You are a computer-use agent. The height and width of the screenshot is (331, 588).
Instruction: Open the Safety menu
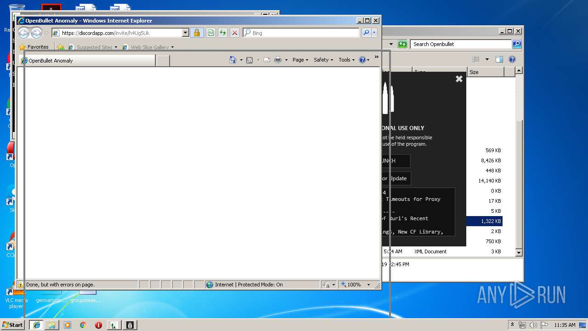click(323, 60)
